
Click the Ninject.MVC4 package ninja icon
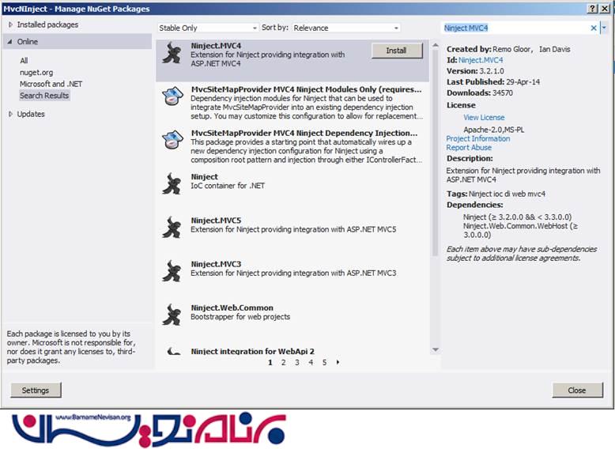(x=172, y=54)
